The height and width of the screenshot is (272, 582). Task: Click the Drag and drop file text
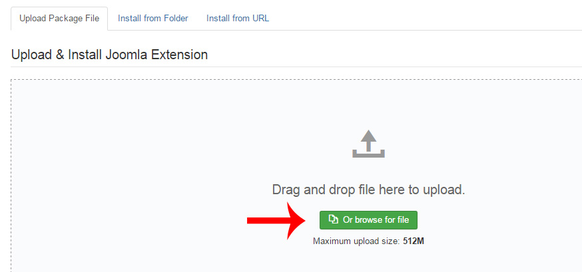point(368,190)
